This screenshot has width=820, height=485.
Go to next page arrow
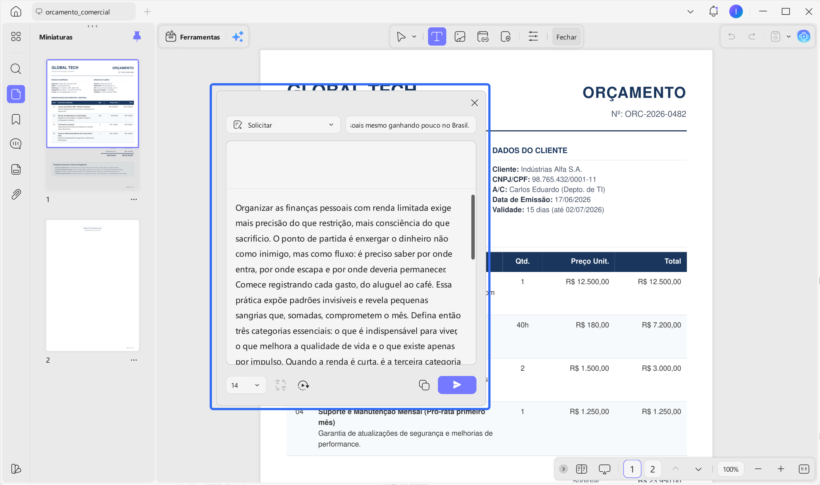pos(698,469)
